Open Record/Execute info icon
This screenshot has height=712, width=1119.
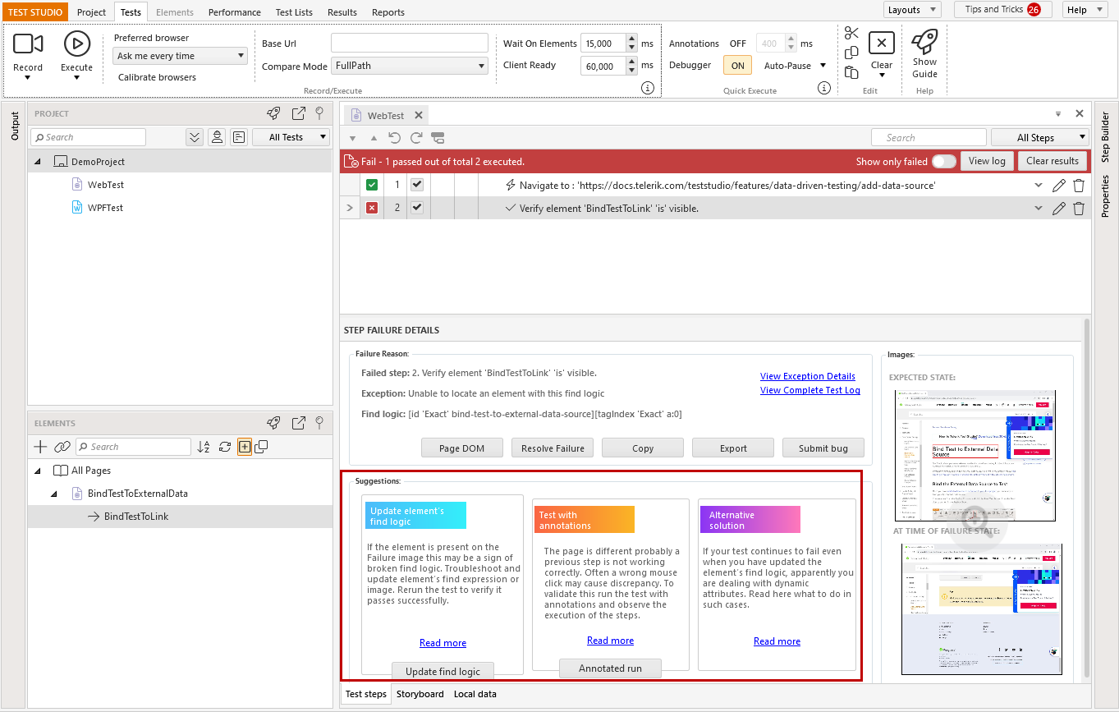(647, 88)
